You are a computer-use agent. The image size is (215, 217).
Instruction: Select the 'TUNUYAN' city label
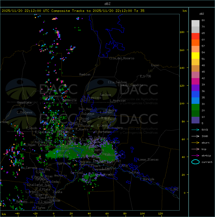pos(55,201)
